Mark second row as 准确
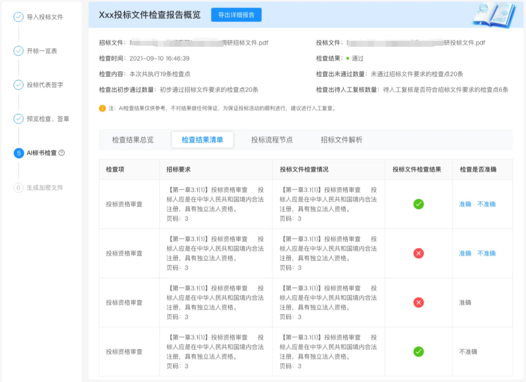The image size is (526, 382). (x=465, y=253)
